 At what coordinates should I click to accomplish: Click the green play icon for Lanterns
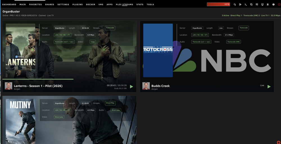coord(132,87)
